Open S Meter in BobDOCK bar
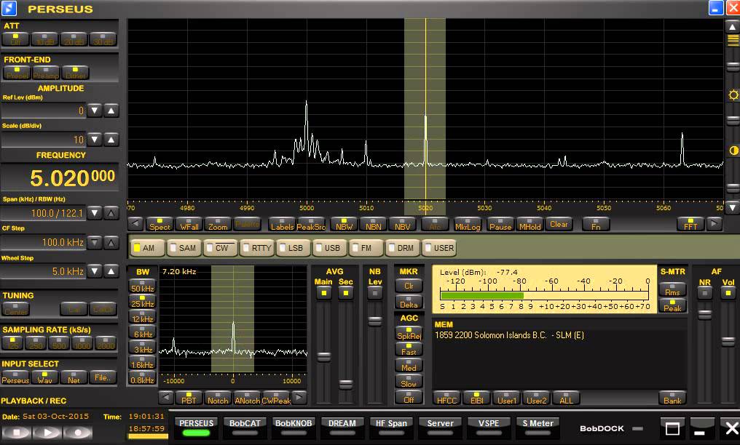This screenshot has width=740, height=445. click(538, 427)
